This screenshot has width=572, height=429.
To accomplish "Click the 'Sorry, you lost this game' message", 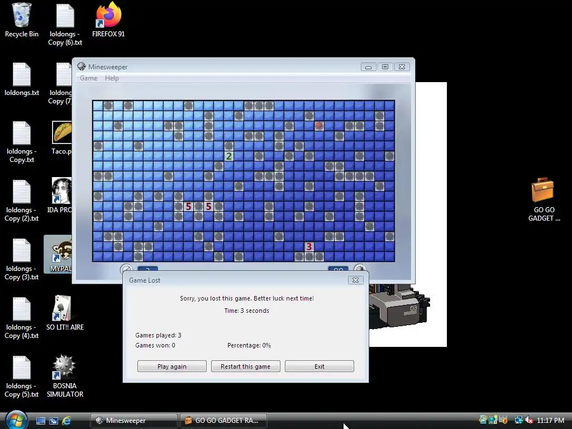I will (x=246, y=298).
